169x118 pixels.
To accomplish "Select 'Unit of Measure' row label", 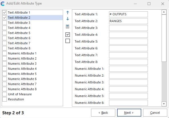I will click(20, 94).
